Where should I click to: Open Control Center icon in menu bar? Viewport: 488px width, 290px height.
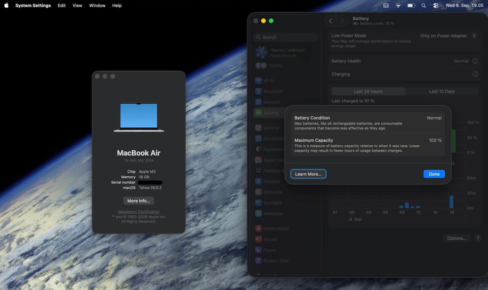[436, 5]
